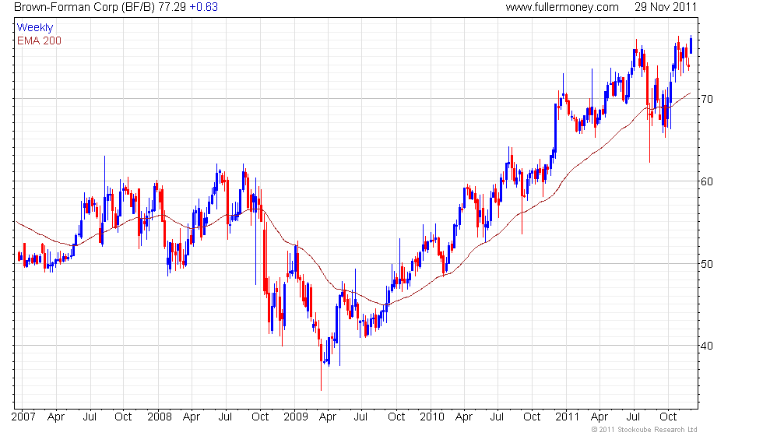The height and width of the screenshot is (436, 763).
Task: Click the 60 price axis label
Action: click(x=707, y=181)
